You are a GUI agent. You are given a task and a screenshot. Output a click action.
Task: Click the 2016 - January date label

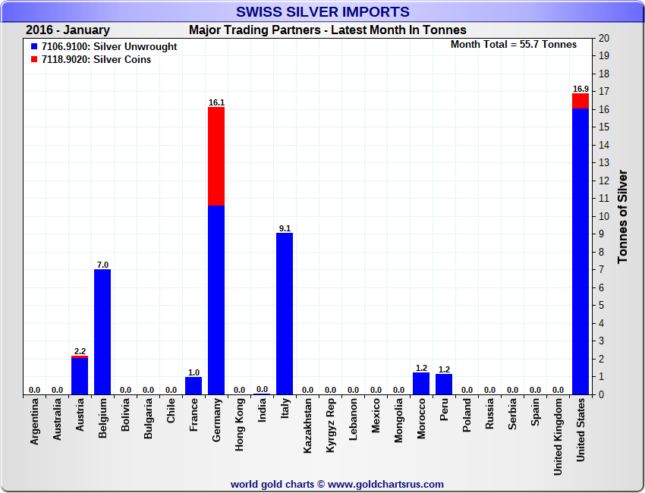(68, 30)
